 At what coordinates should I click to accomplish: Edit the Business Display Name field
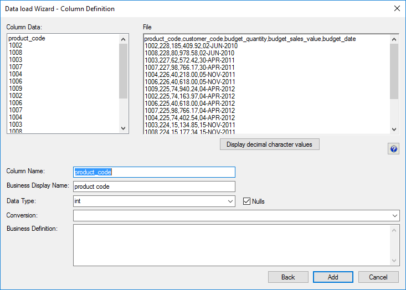click(154, 187)
